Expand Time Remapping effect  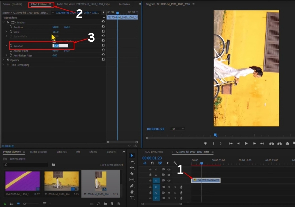pyautogui.click(x=3, y=64)
